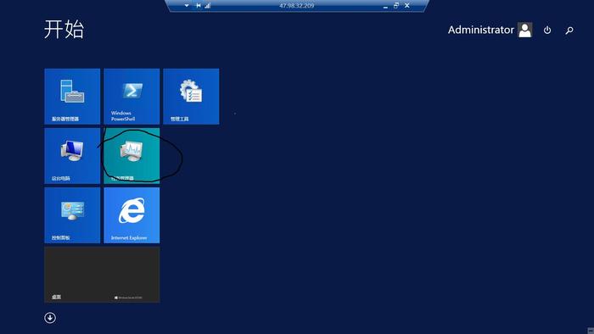Open the Administrator user account menu
This screenshot has height=334, width=594.
point(490,30)
